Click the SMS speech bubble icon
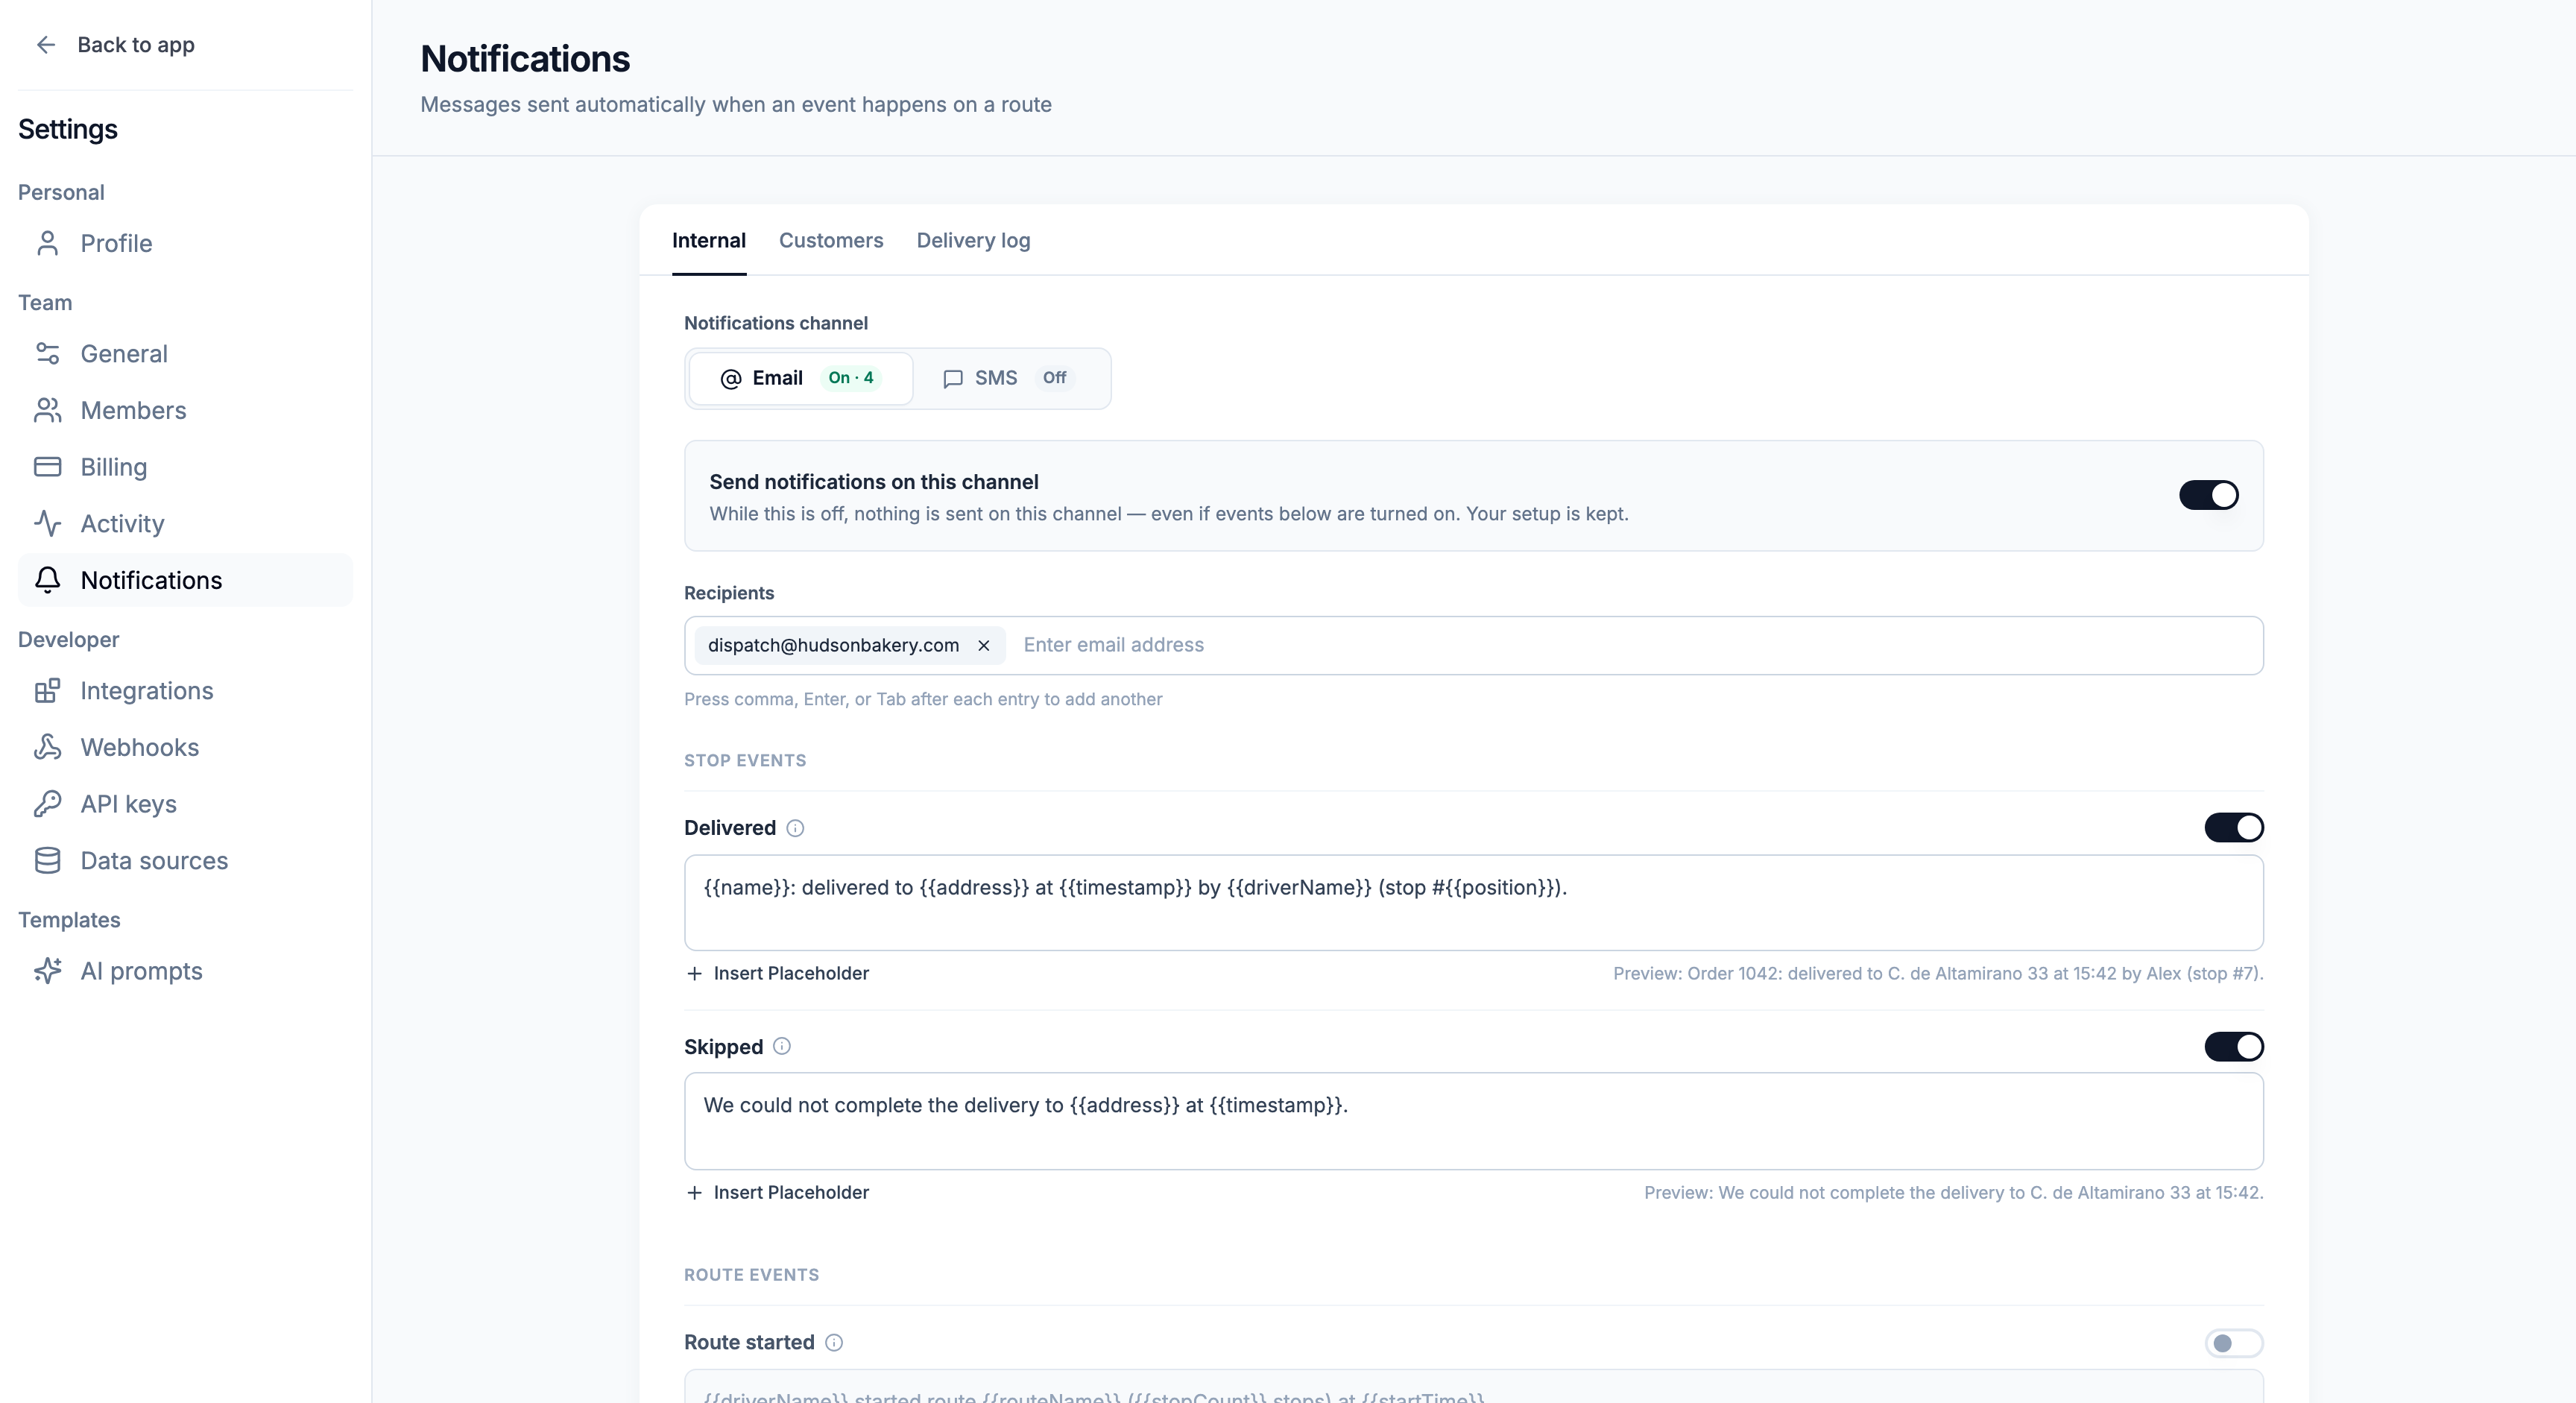The image size is (2576, 1403). click(x=953, y=378)
